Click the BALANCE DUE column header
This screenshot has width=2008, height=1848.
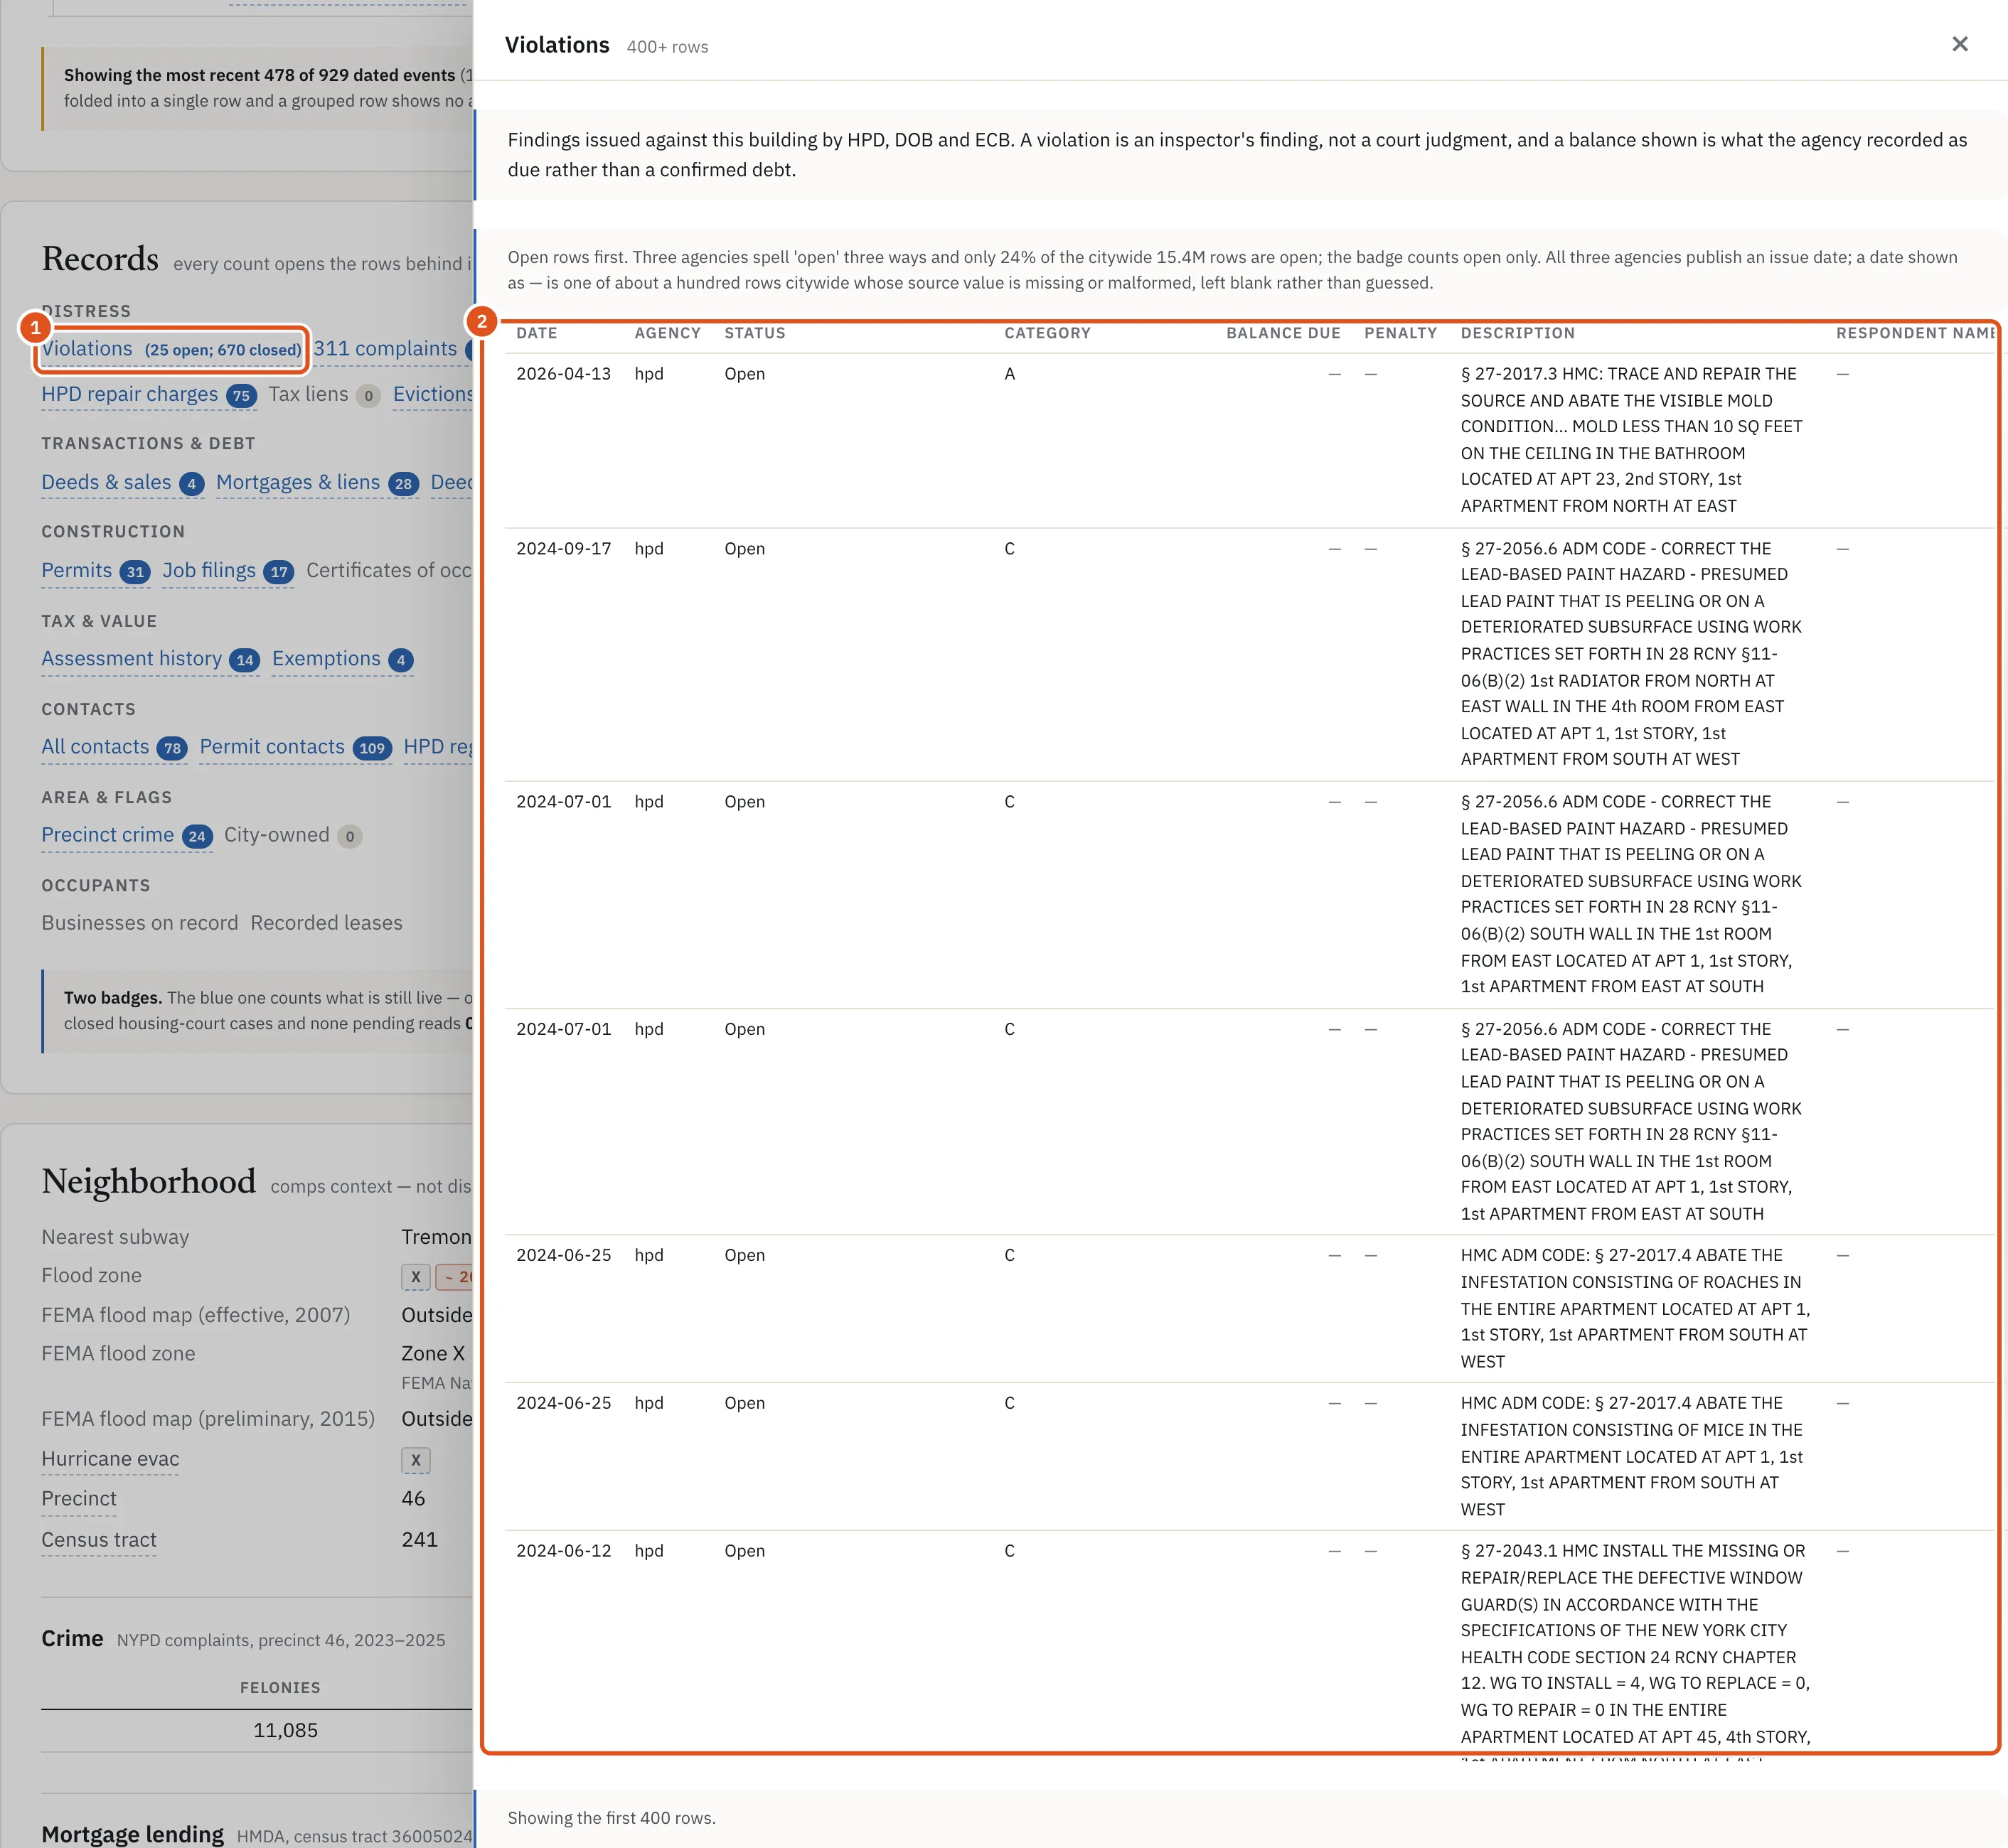[1283, 333]
